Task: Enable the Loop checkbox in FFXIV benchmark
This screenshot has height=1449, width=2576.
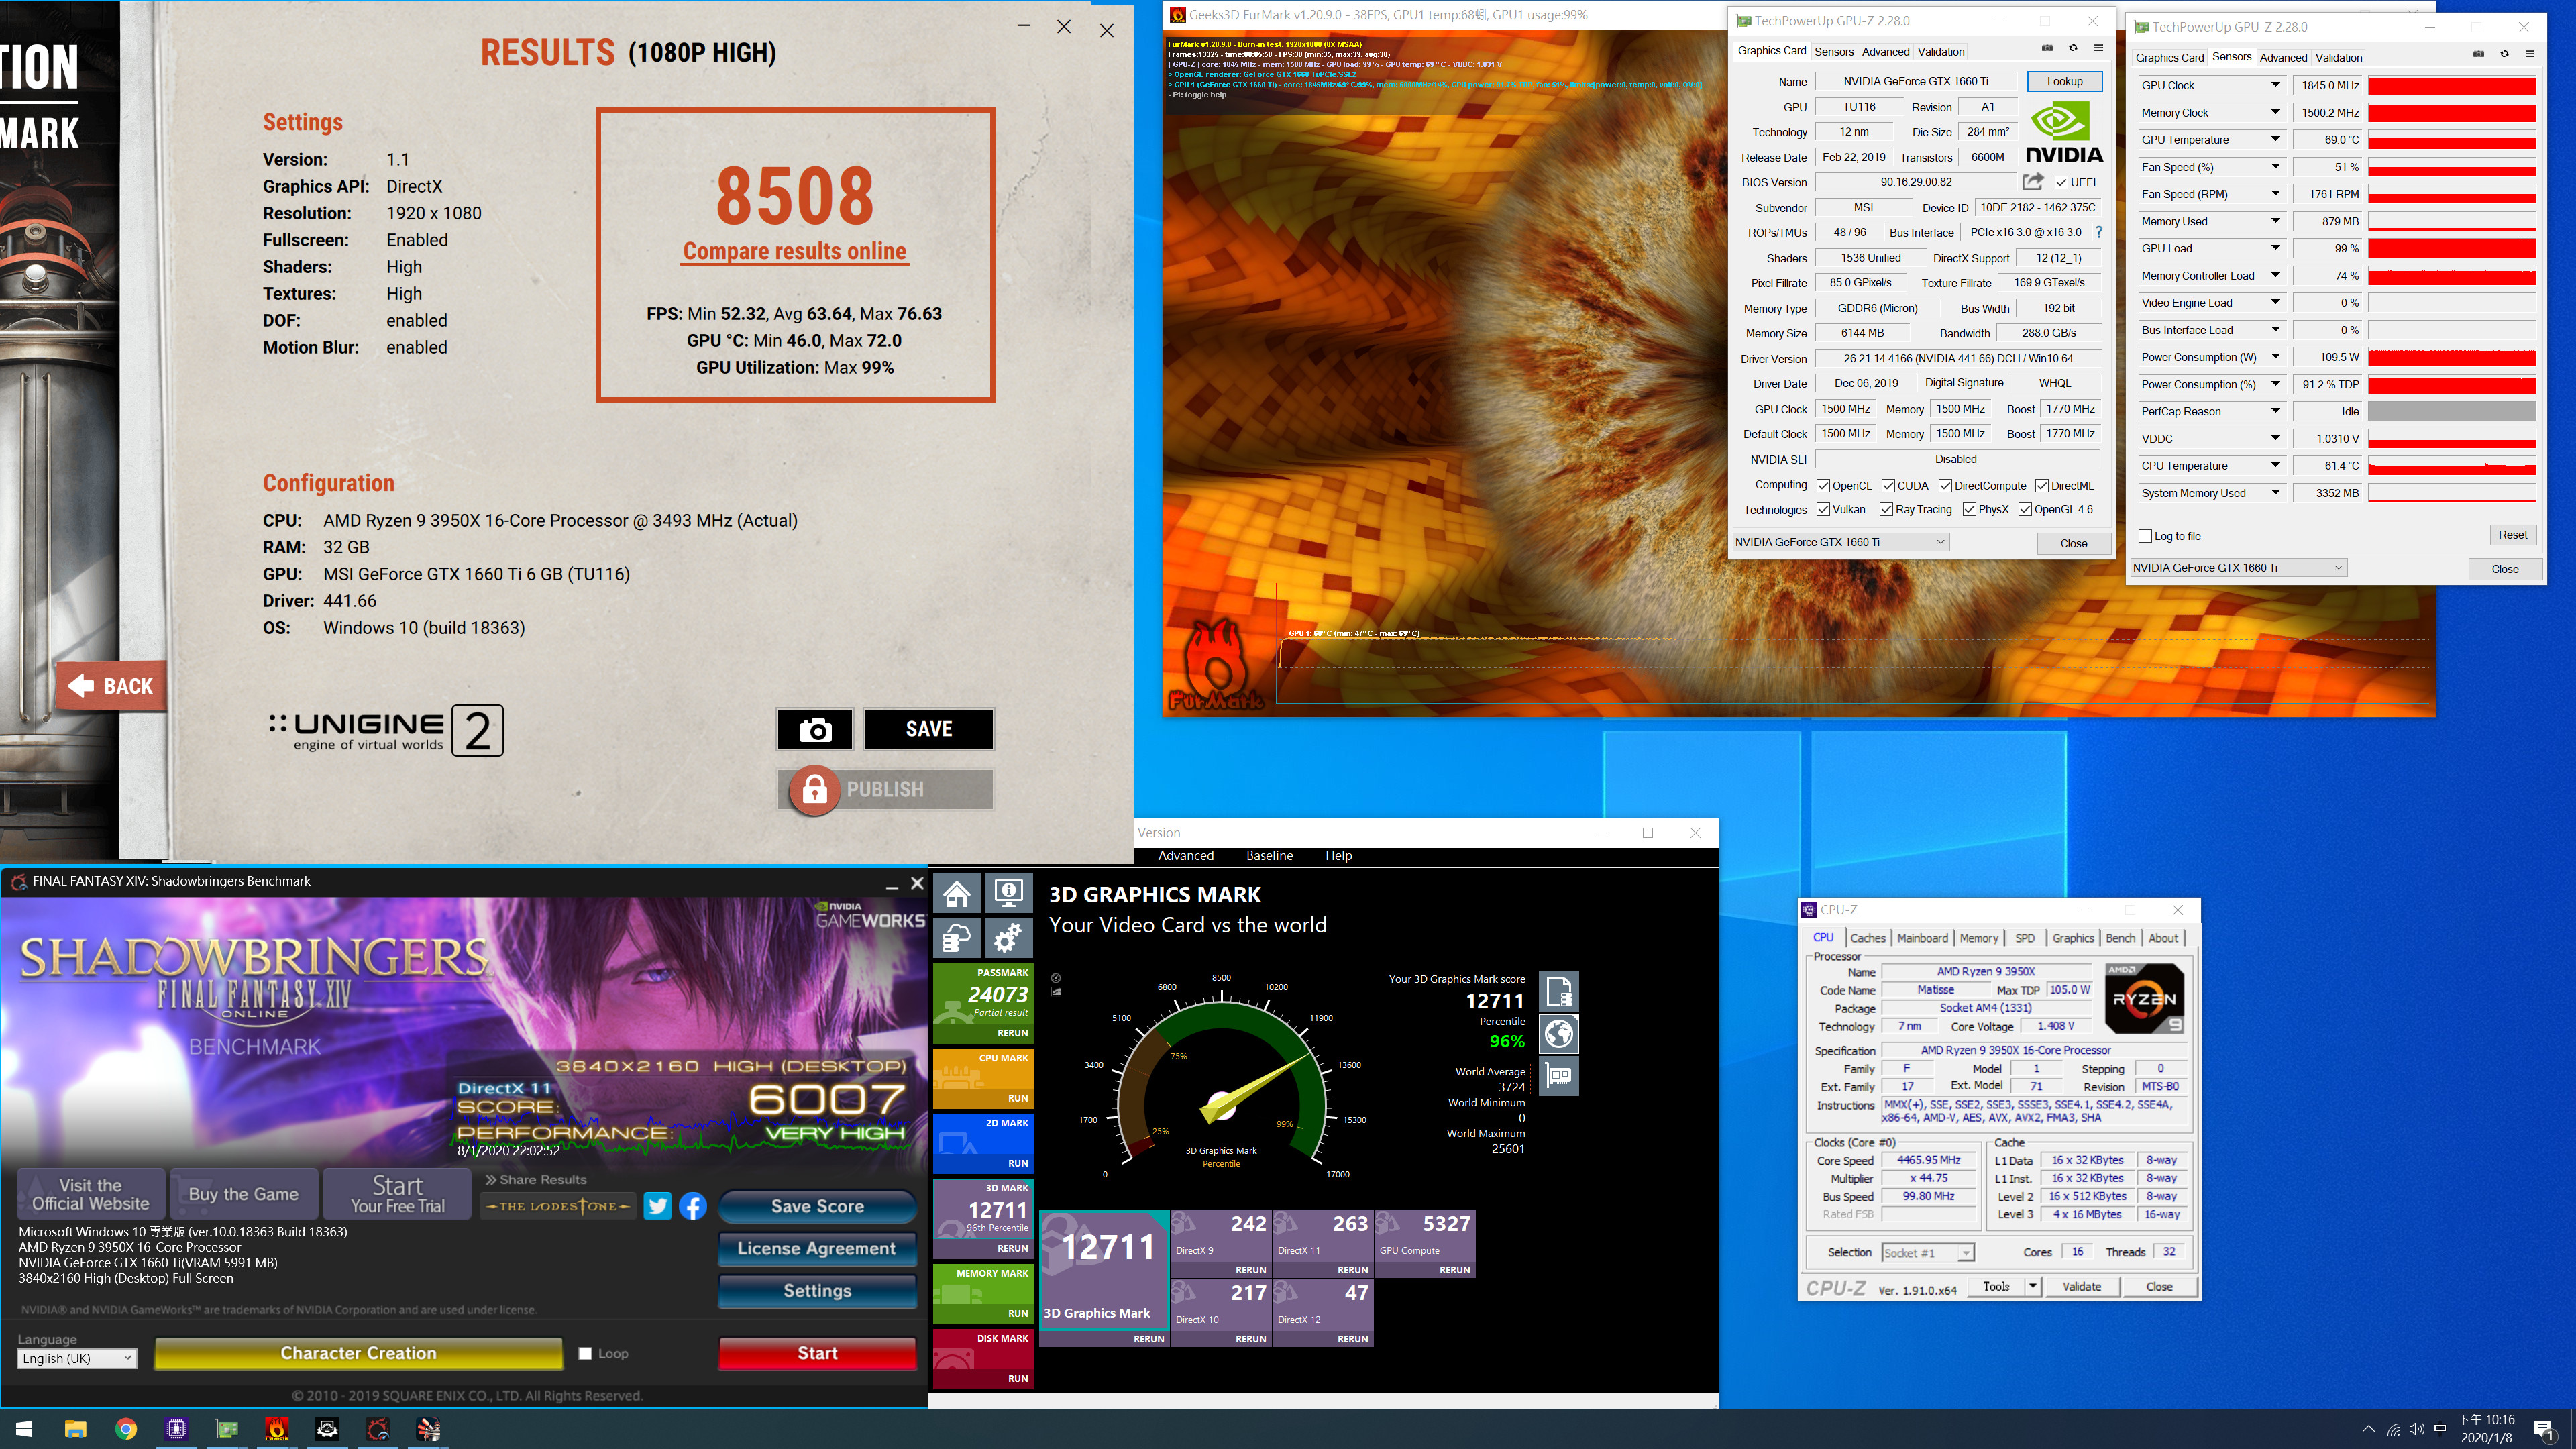Action: coord(585,1354)
